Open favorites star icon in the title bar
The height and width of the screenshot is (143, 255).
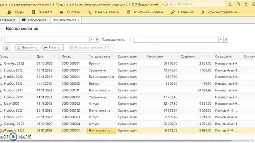coord(246,4)
